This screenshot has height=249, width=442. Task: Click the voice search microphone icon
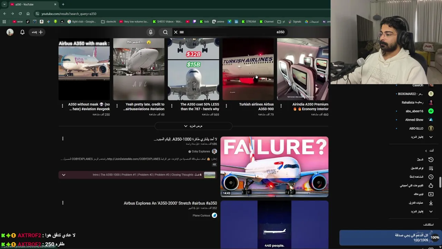point(151,32)
